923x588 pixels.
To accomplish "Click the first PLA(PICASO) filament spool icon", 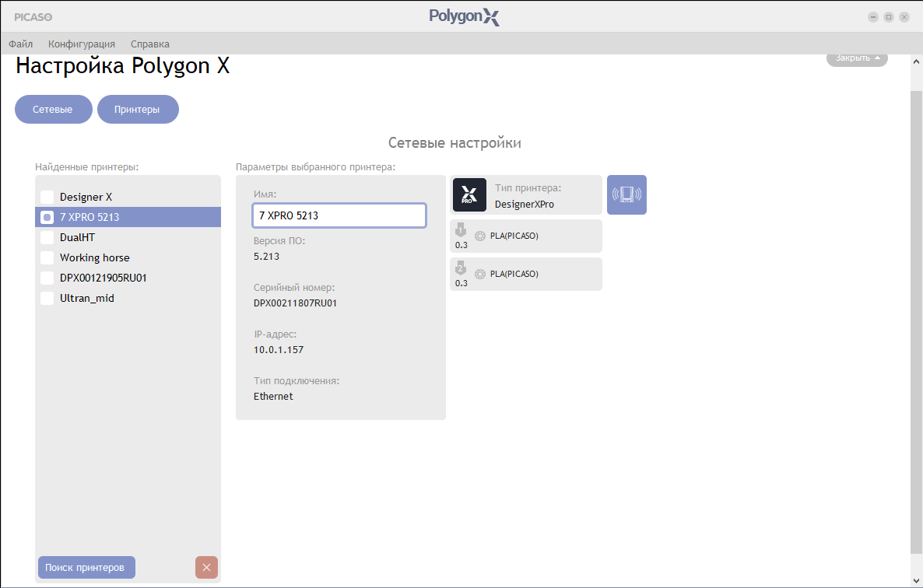I will (x=480, y=236).
